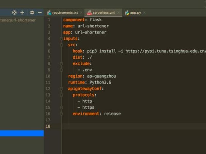Screen dimensions: 206x154
Task: Collapse the inputs block fold marker
Action: tap(61, 39)
